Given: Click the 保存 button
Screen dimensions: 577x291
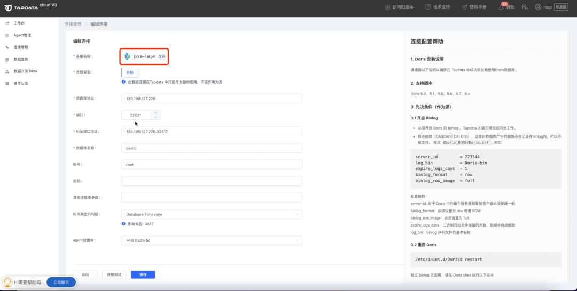Looking at the screenshot, I should [143, 274].
